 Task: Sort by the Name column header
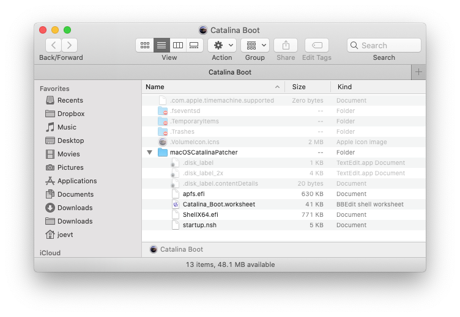click(x=213, y=87)
